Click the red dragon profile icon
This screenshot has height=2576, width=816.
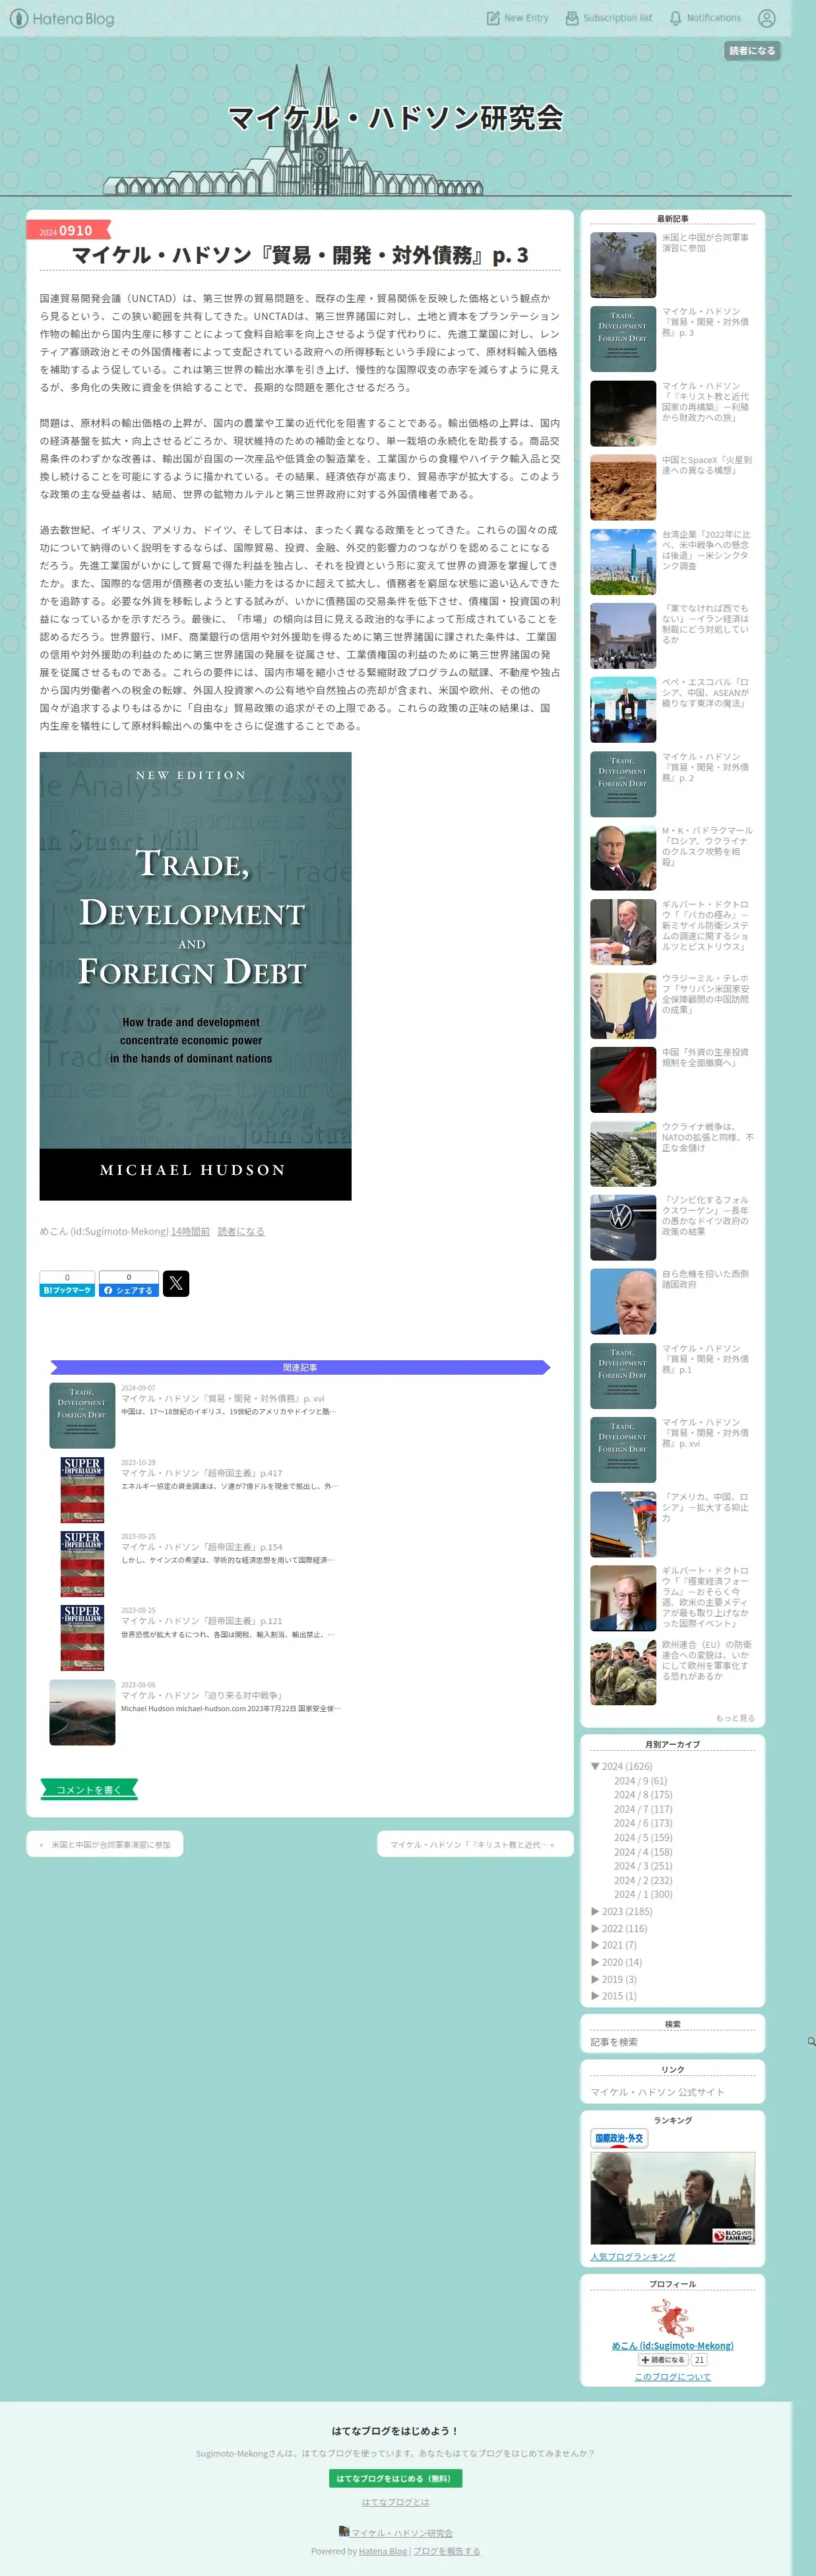point(672,2317)
